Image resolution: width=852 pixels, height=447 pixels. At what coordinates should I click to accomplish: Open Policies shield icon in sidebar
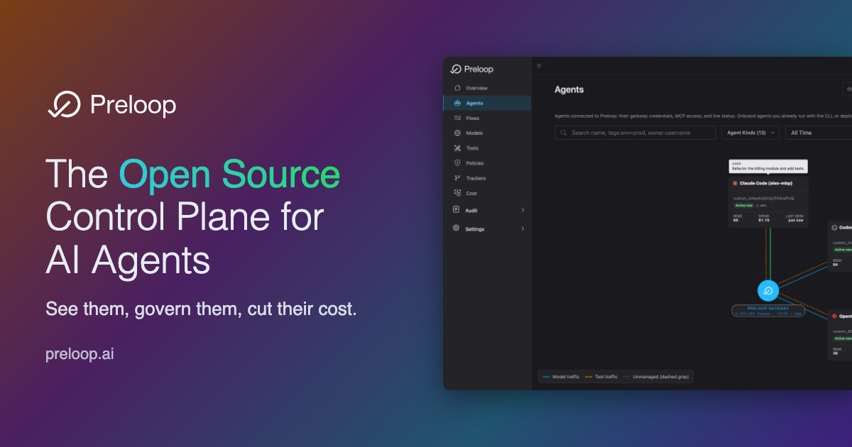point(457,163)
